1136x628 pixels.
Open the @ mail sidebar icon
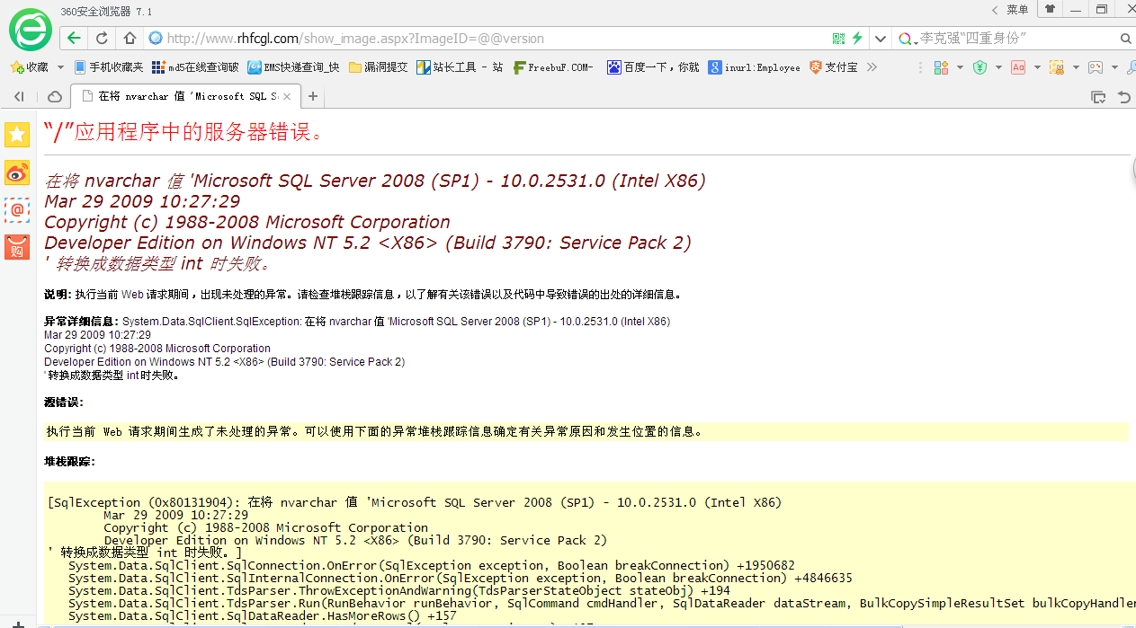click(x=17, y=209)
